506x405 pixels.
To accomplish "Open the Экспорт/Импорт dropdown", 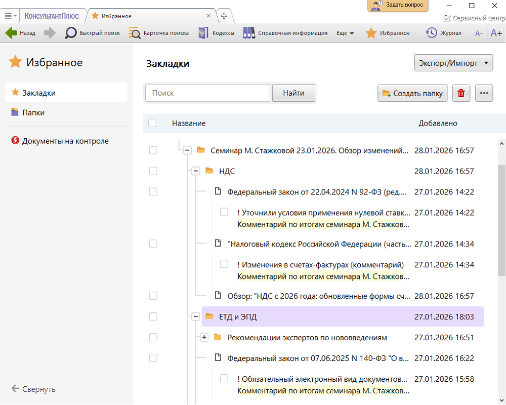I will 453,63.
